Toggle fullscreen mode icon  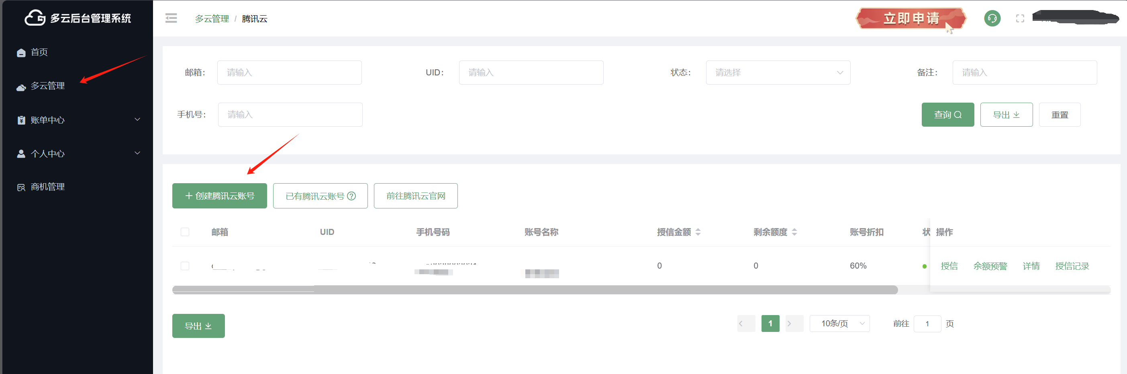tap(1020, 18)
